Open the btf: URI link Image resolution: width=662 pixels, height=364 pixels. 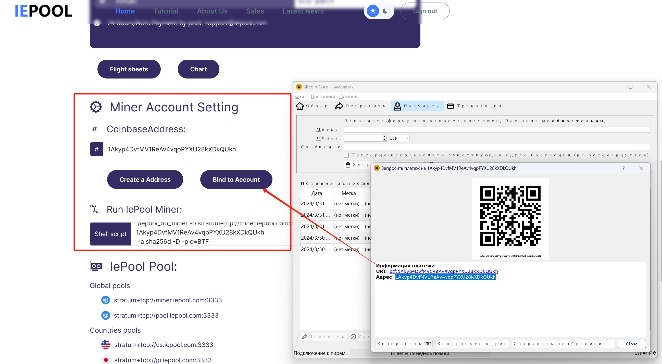[x=443, y=271]
